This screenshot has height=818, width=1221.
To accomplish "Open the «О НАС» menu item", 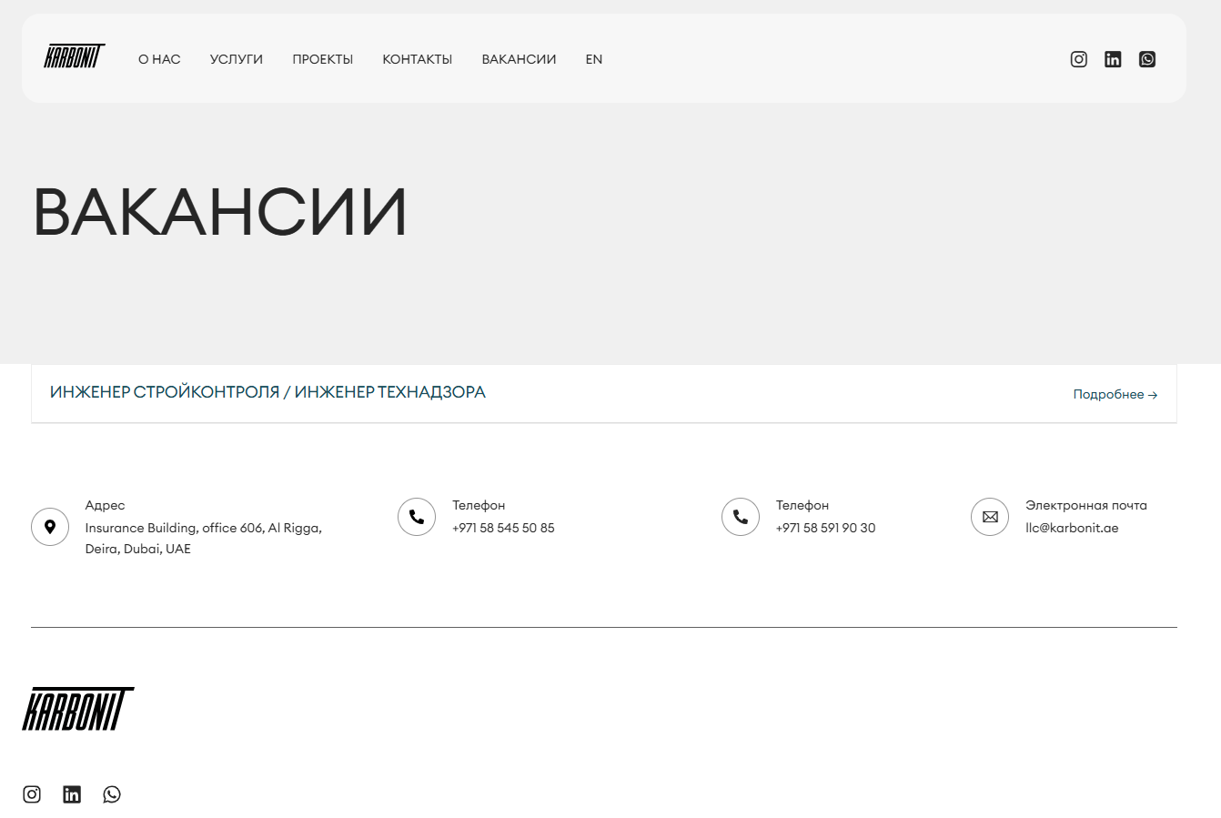I will pyautogui.click(x=159, y=59).
